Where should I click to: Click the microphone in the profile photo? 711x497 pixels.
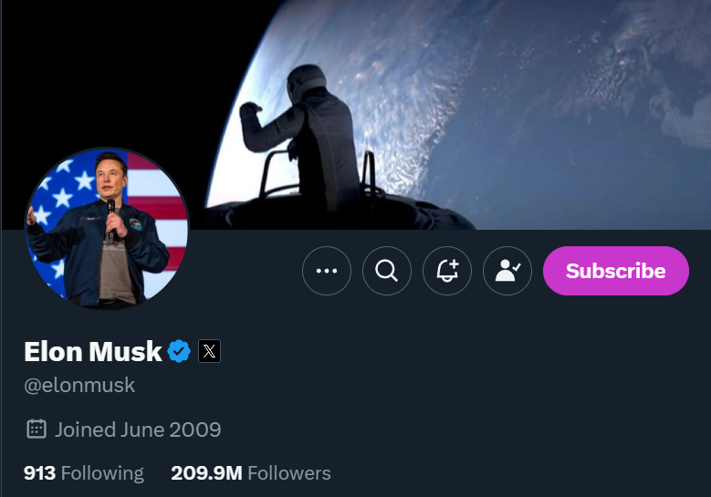pyautogui.click(x=111, y=214)
